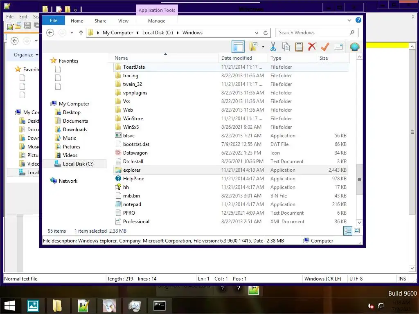Viewport: 419px width, 314px height.
Task: Select Pictures in the navigation pane
Action: 71,147
